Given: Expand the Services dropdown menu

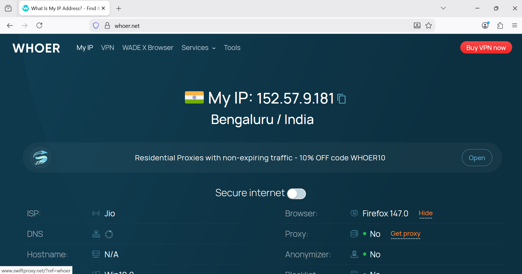Looking at the screenshot, I should 198,48.
